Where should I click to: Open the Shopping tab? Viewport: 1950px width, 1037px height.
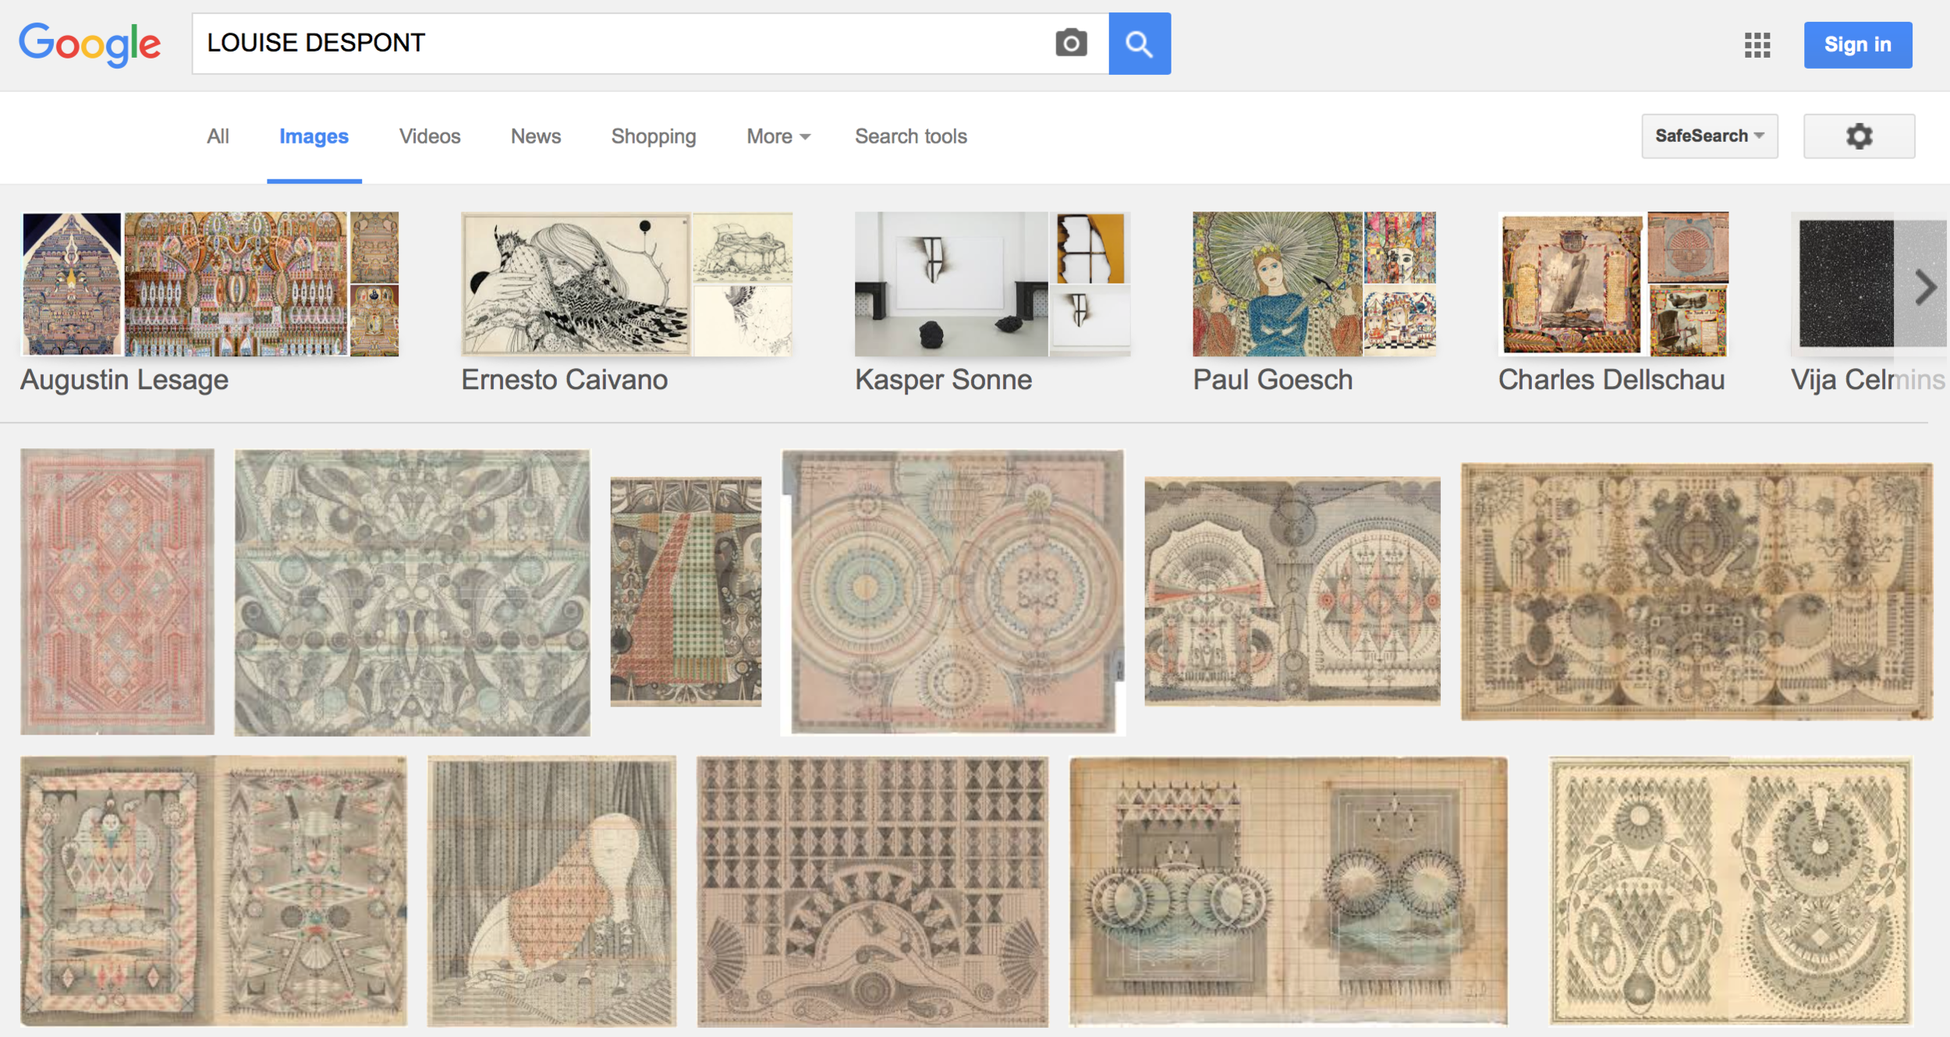(654, 136)
